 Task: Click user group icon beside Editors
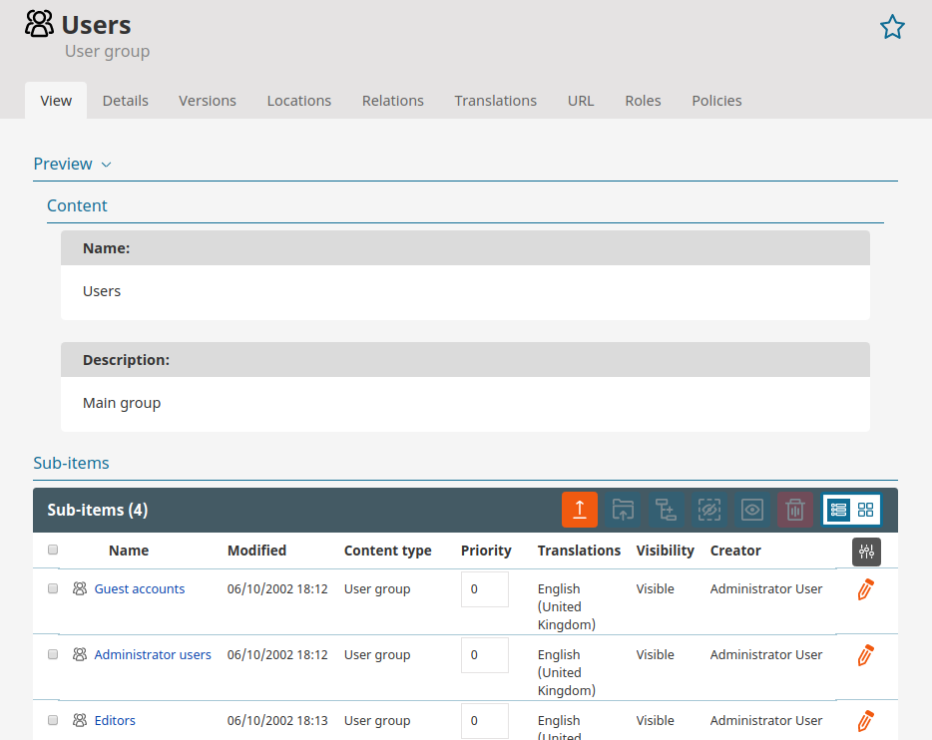(x=80, y=720)
